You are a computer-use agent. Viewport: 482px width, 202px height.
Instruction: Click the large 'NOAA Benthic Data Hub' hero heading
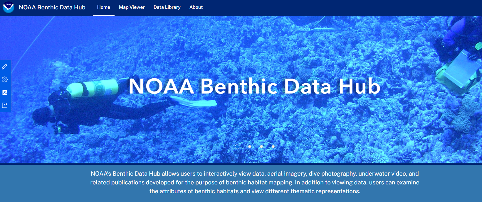click(254, 86)
